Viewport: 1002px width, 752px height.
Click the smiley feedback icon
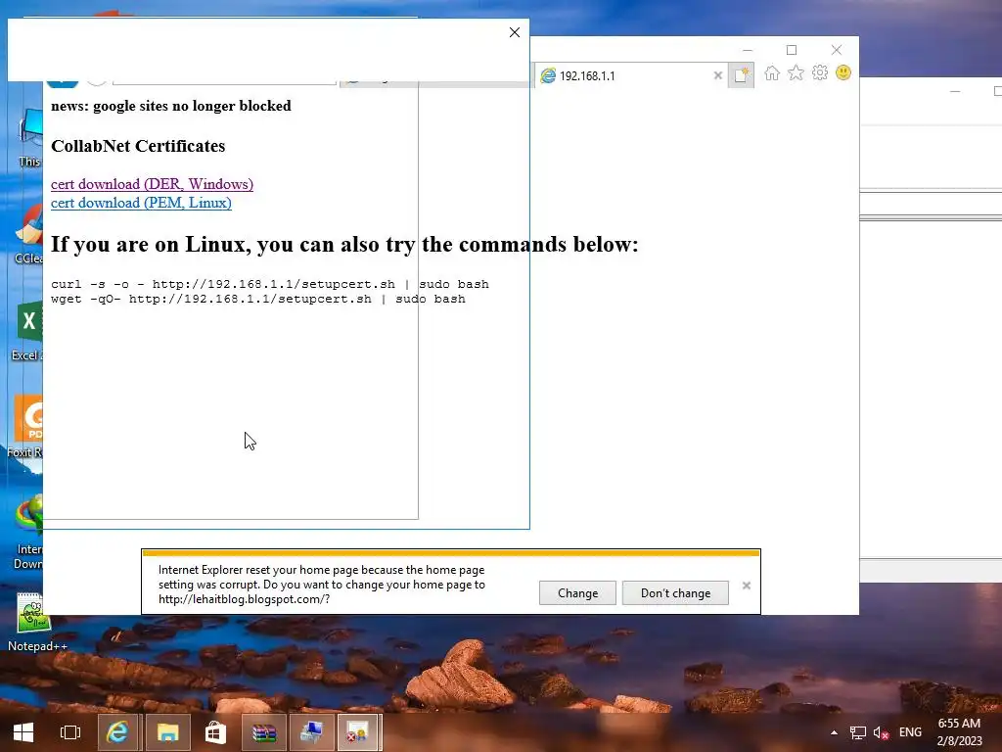pos(843,72)
